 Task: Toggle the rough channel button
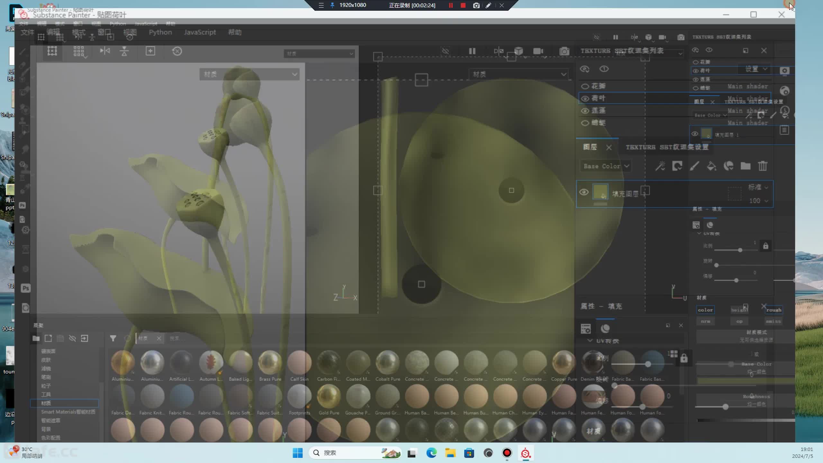click(x=773, y=310)
